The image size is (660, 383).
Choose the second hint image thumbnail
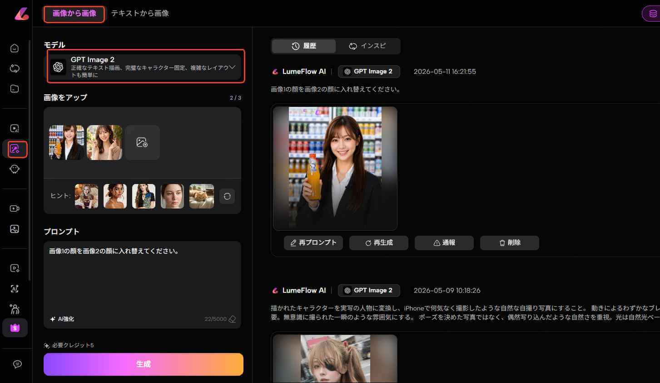tap(115, 196)
